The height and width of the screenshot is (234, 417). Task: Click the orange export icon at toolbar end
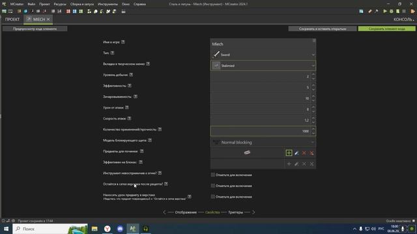pyautogui.click(x=412, y=12)
